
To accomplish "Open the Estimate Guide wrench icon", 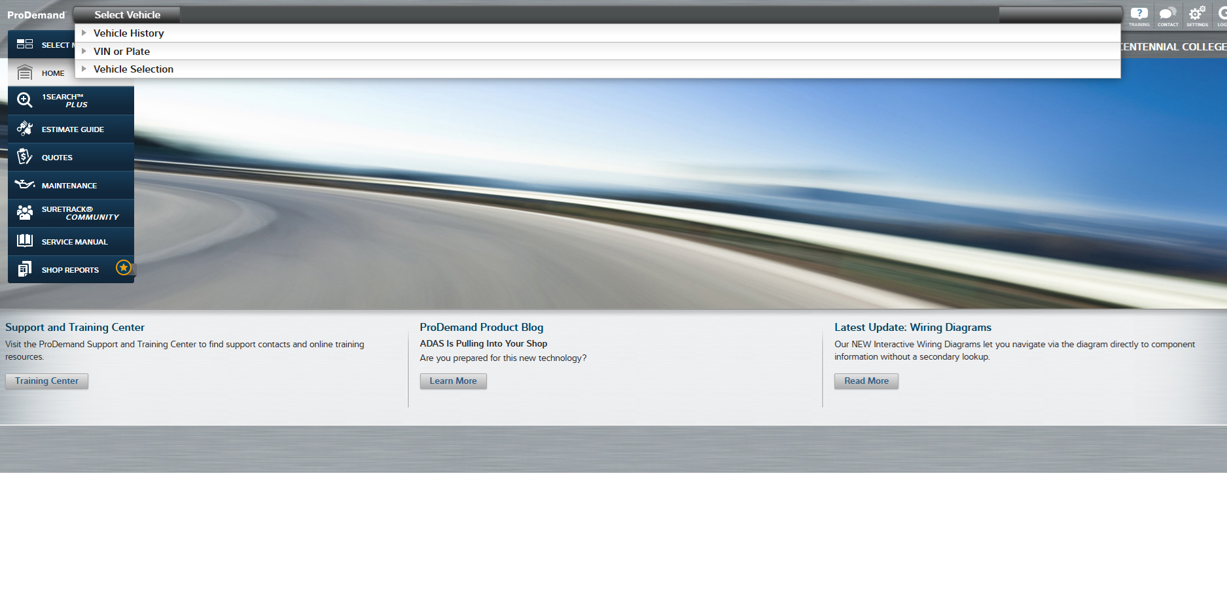I will coord(25,129).
